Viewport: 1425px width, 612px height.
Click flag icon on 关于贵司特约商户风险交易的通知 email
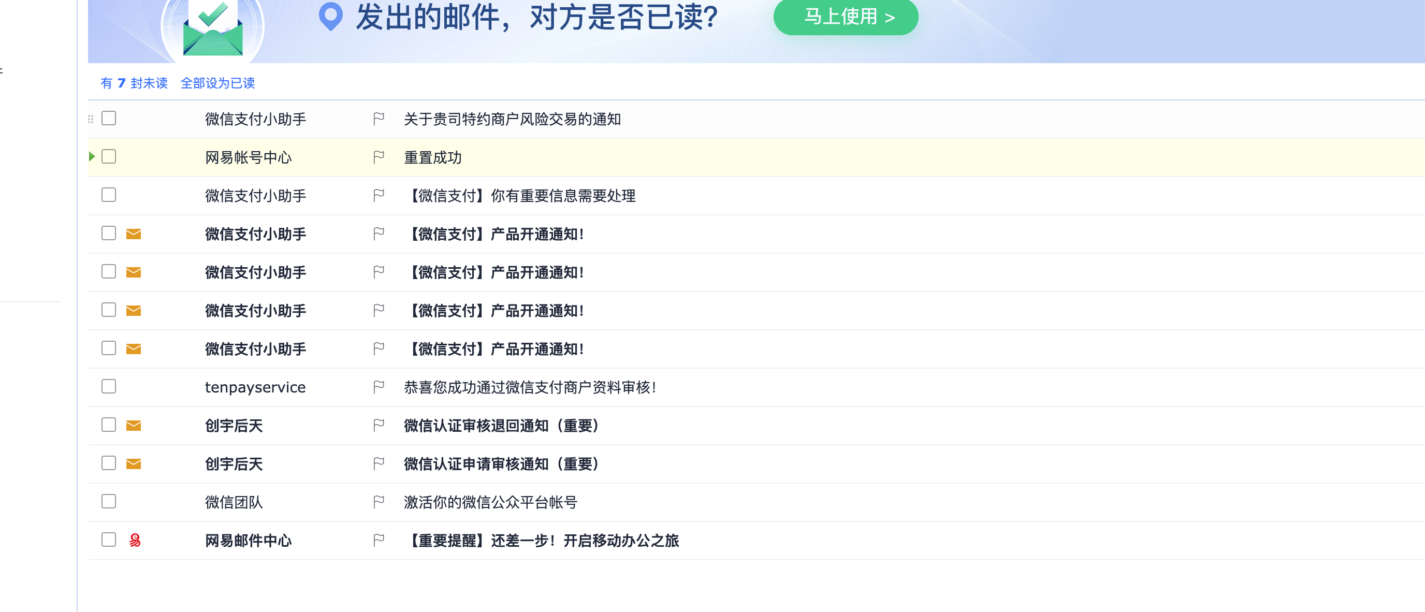point(379,119)
